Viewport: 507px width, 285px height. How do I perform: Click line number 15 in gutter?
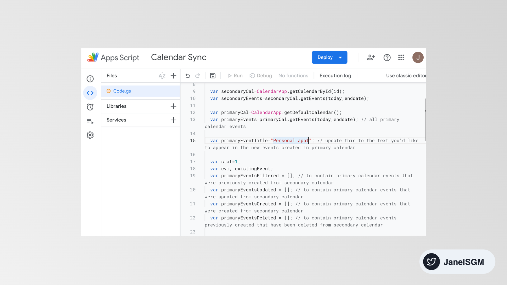(193, 141)
